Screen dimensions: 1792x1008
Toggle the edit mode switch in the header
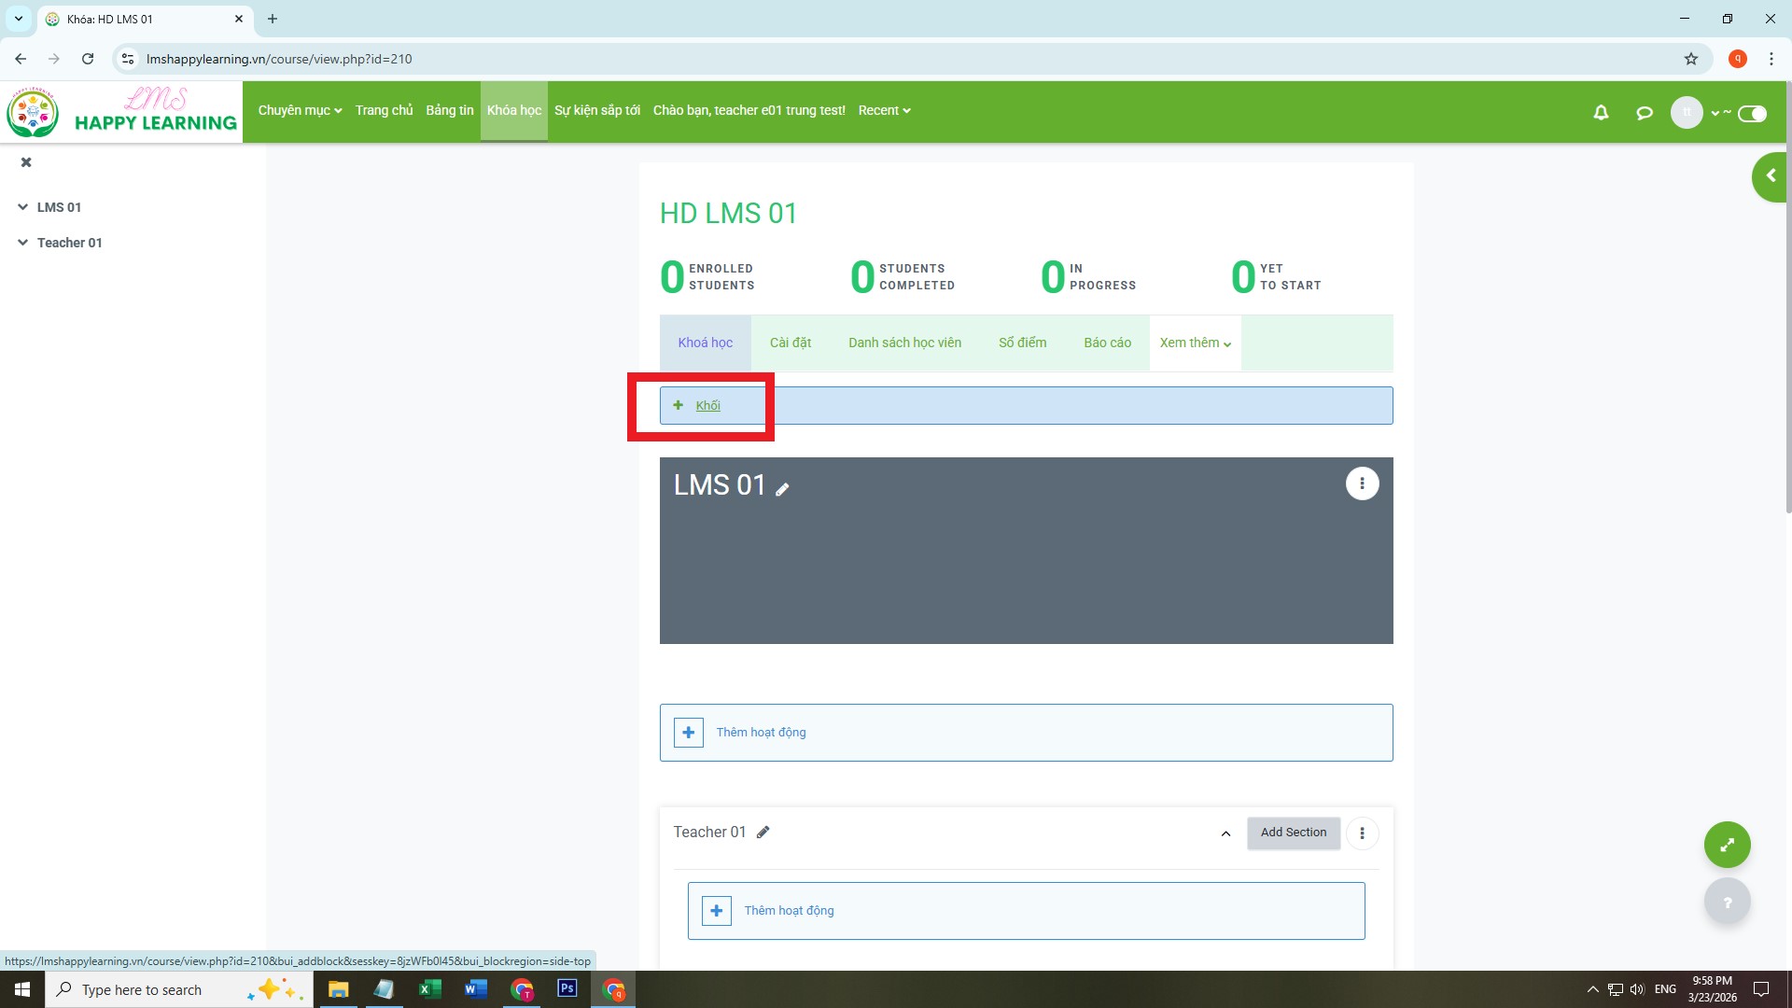coord(1752,114)
